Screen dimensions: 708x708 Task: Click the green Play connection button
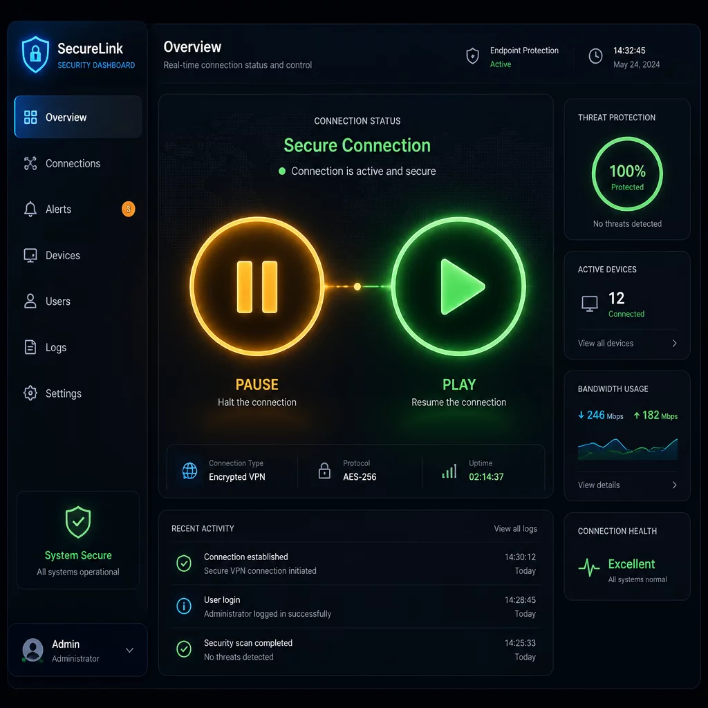(x=459, y=286)
